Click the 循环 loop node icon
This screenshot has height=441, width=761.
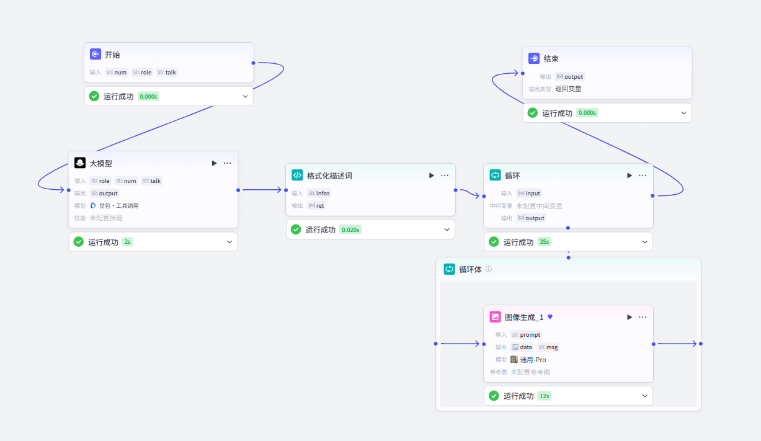[495, 176]
